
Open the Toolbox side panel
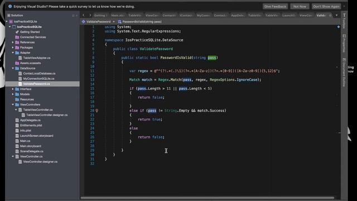tap(344, 21)
